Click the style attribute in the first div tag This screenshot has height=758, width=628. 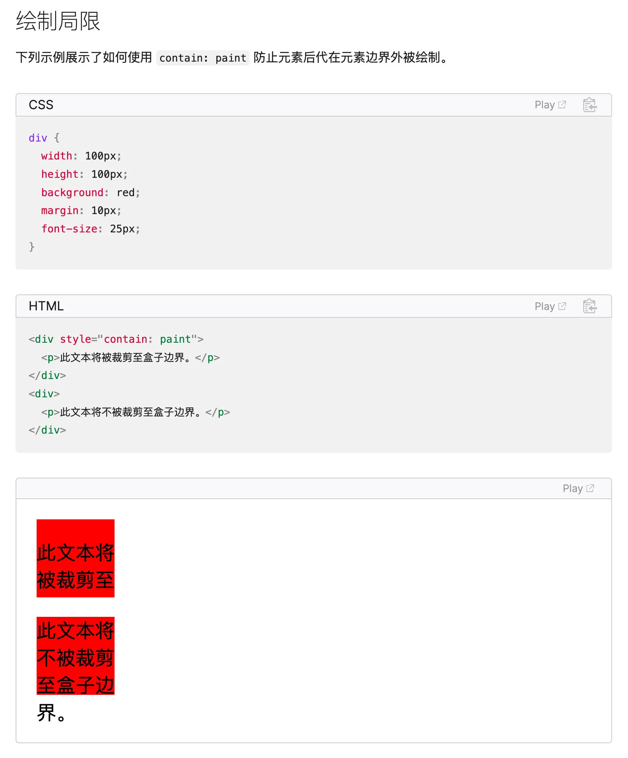click(x=75, y=339)
